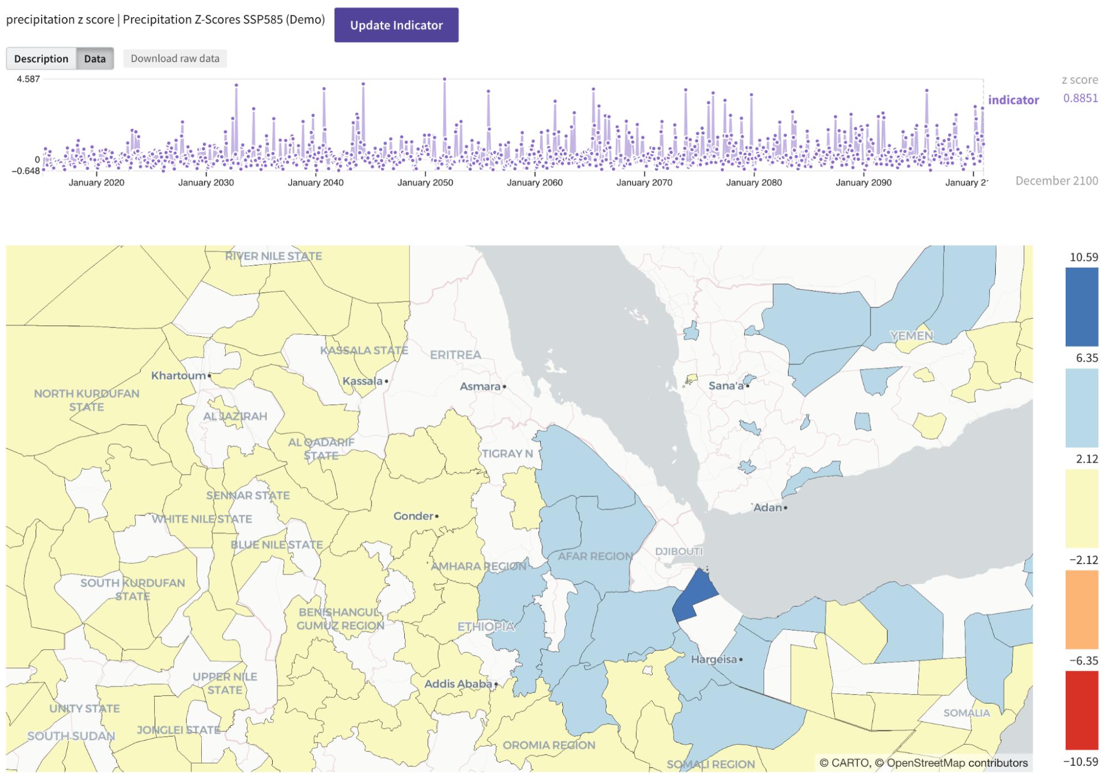Click the Upper Nile State label
Screen dimensions: 1104x773
(x=225, y=683)
